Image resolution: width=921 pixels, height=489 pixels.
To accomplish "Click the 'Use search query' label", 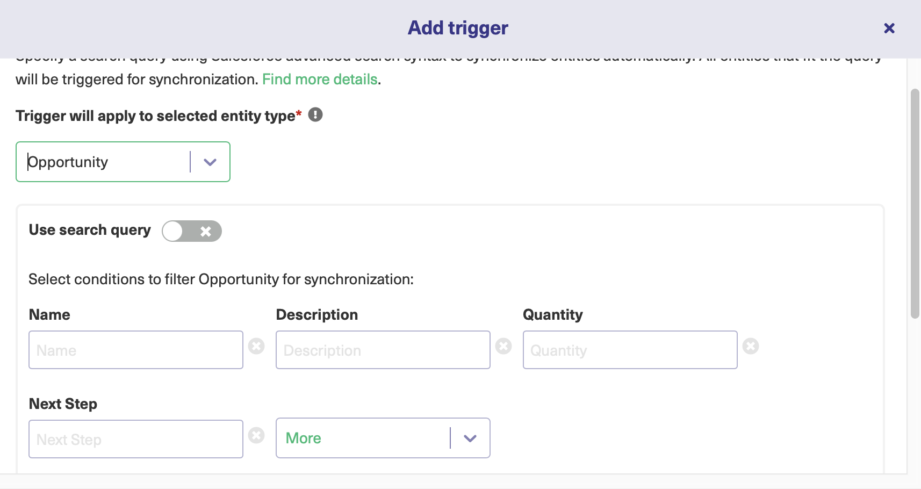I will pos(90,230).
